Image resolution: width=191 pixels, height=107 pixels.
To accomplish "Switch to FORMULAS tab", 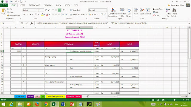I will 48,5.
